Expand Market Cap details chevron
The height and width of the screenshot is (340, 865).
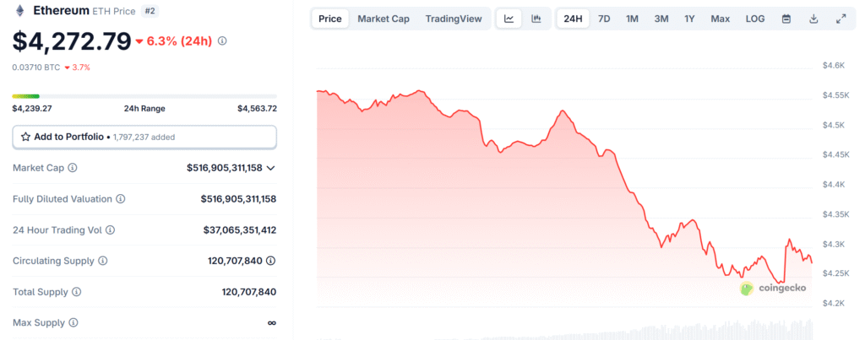[x=270, y=168]
